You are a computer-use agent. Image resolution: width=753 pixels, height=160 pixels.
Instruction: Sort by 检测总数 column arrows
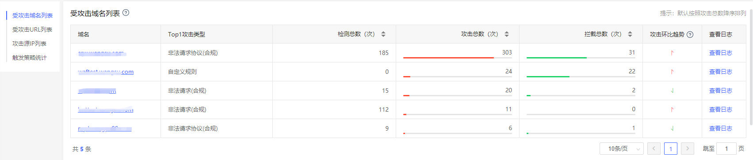(x=383, y=34)
